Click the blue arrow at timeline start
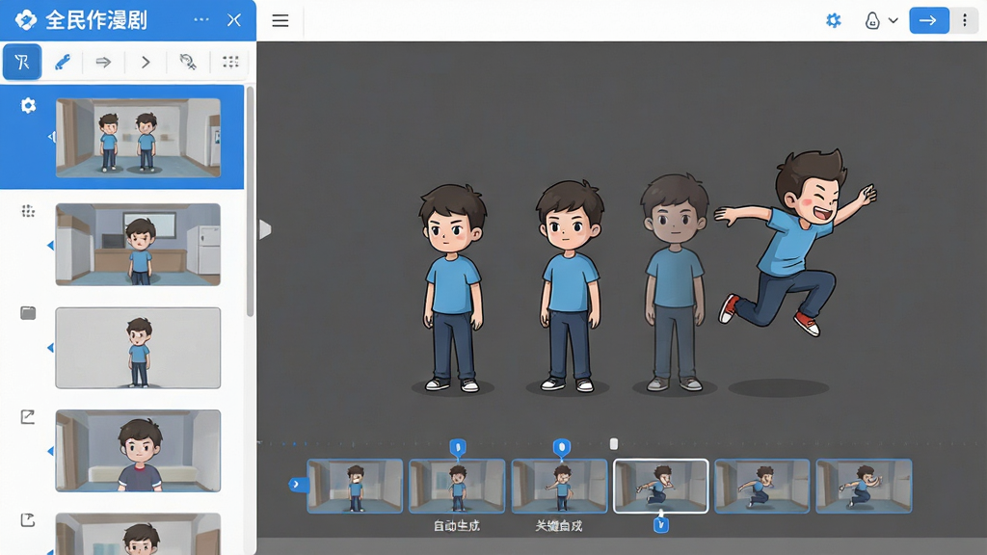 (297, 485)
